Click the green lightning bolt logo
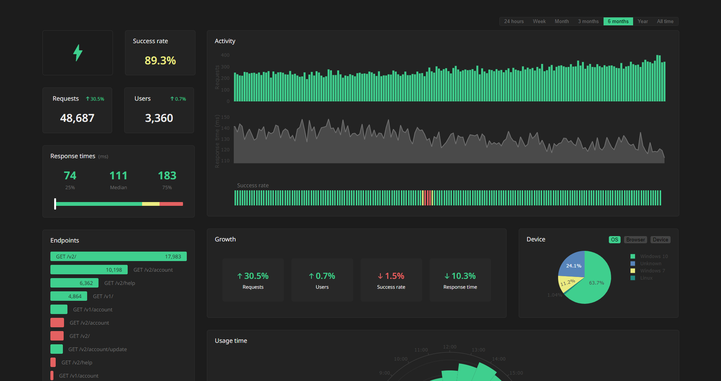The height and width of the screenshot is (381, 721). click(78, 53)
